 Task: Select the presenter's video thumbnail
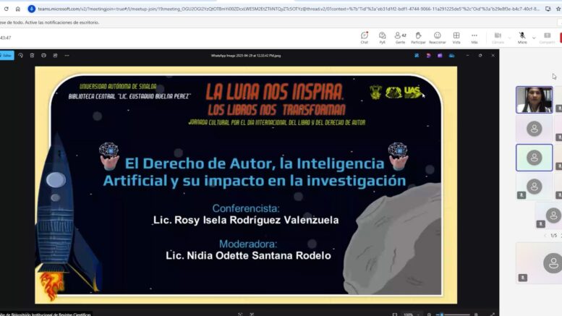tap(534, 100)
